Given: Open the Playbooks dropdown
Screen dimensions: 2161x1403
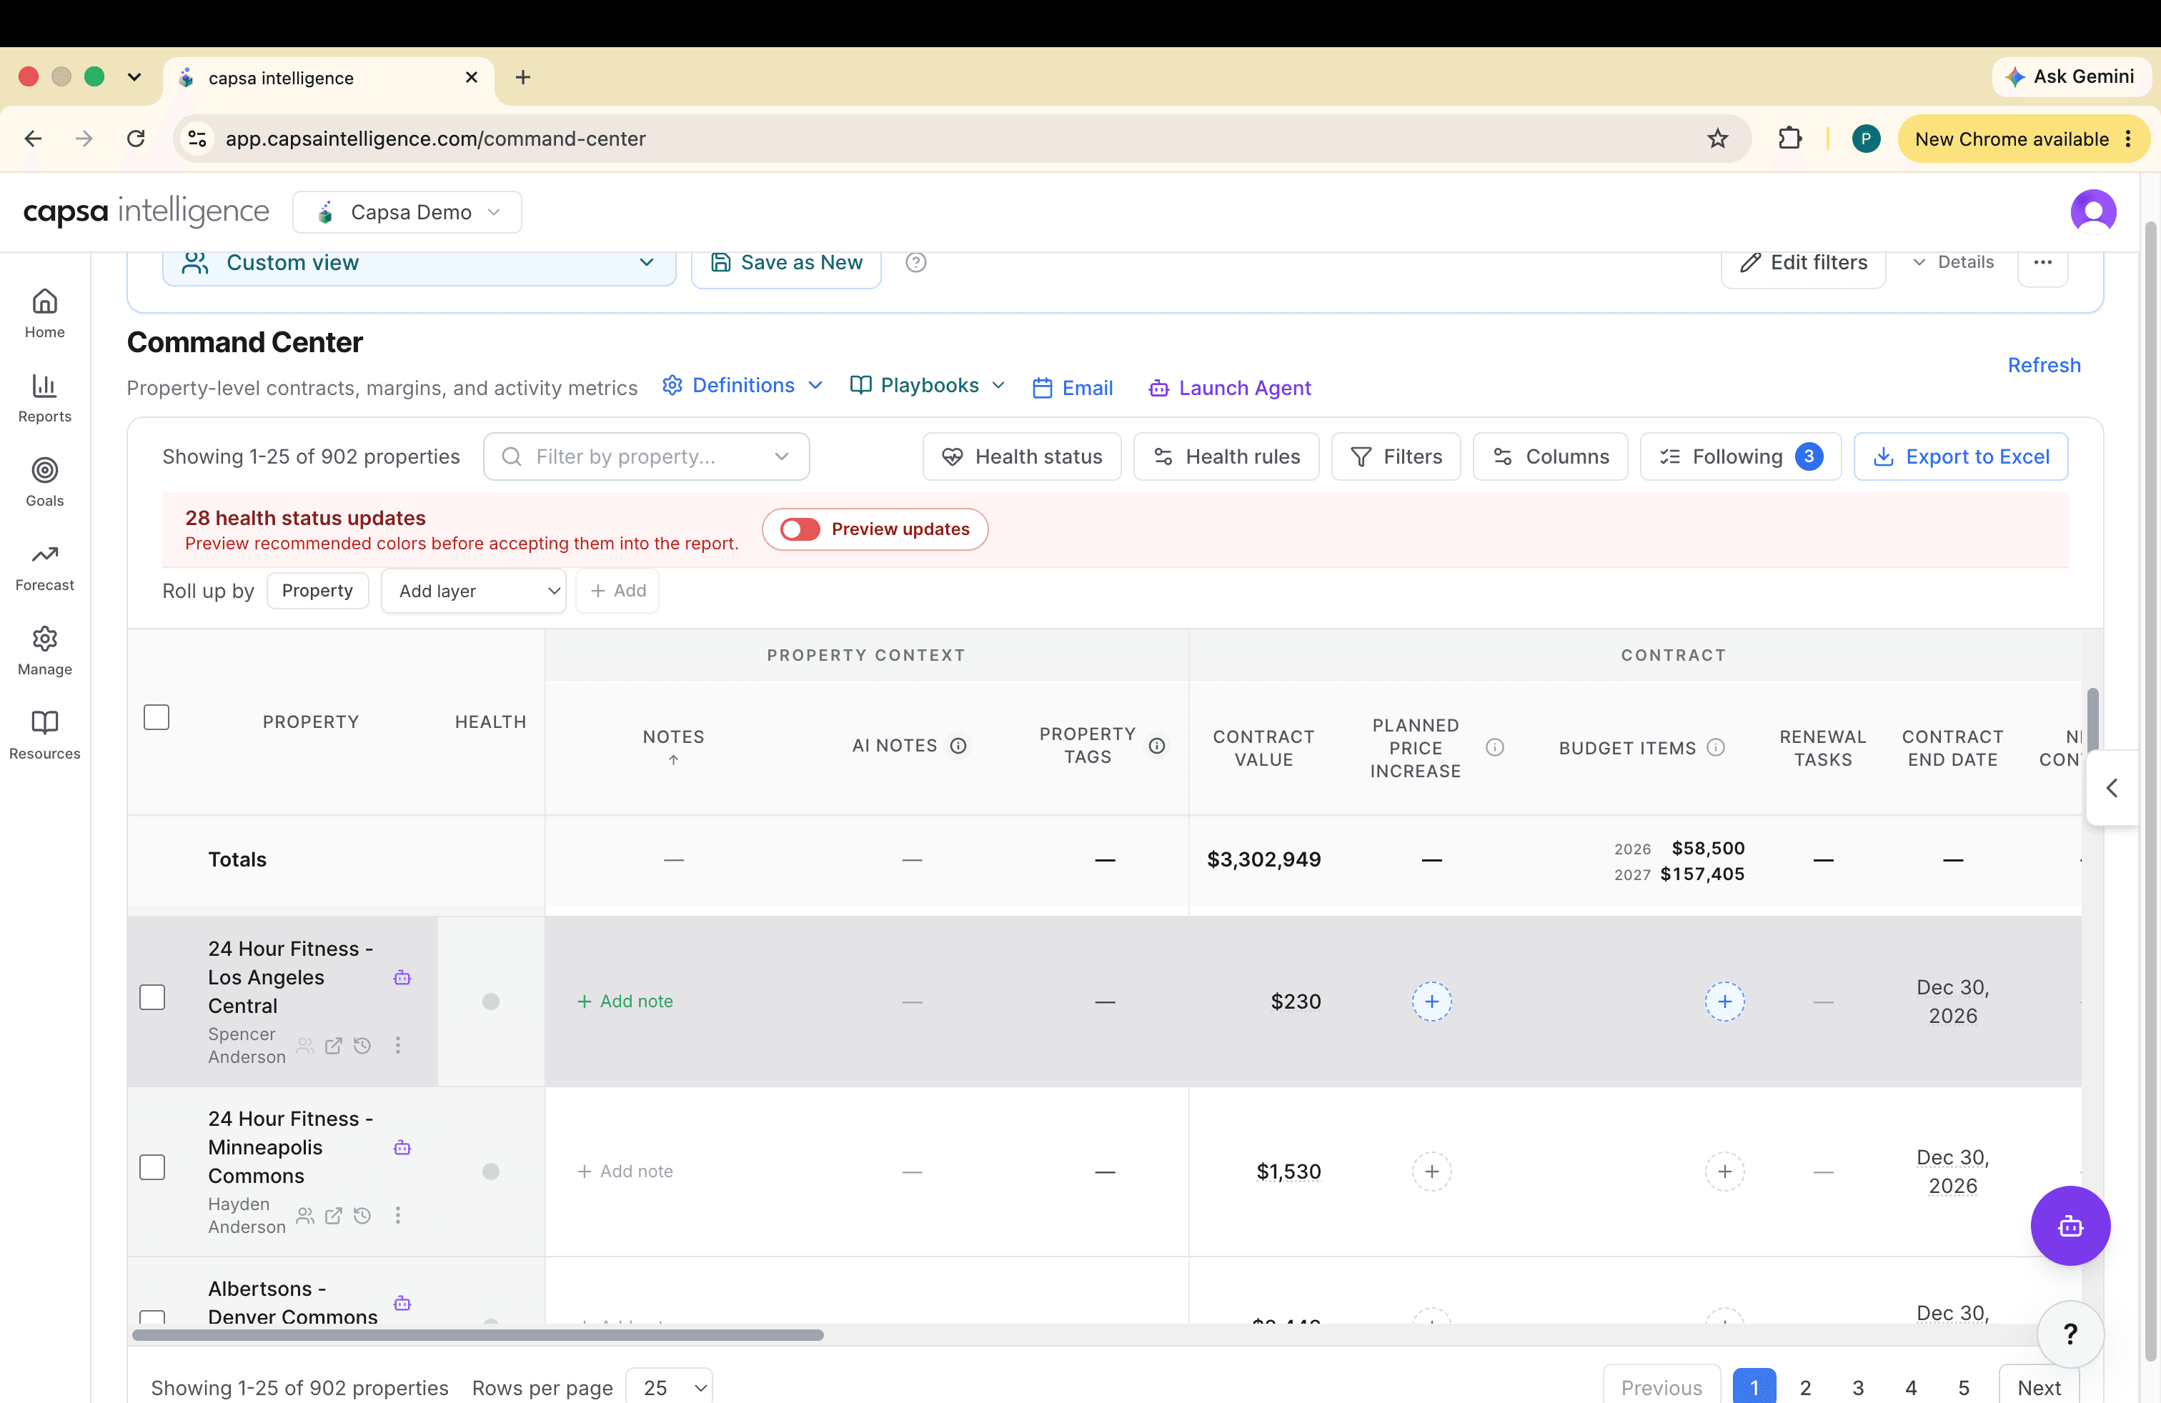Looking at the screenshot, I should (x=927, y=385).
